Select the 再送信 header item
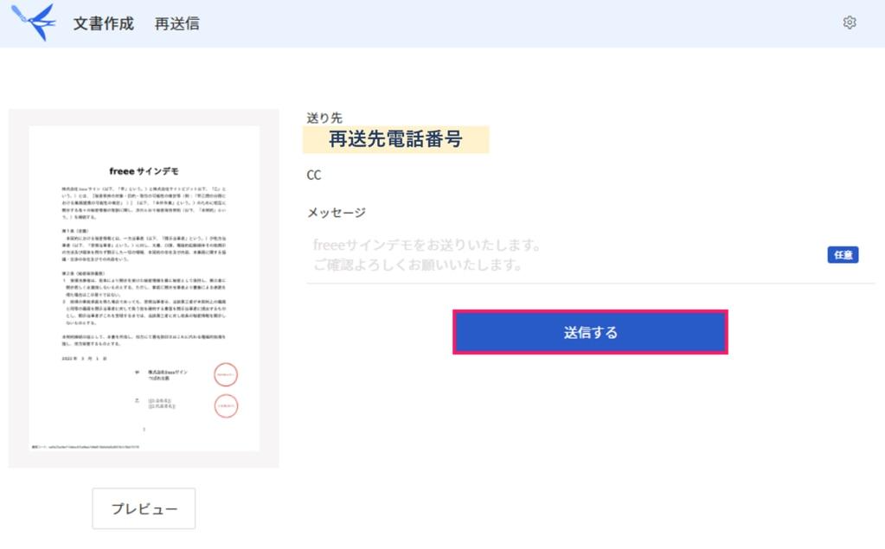Viewport: 885px width, 549px height. (177, 23)
